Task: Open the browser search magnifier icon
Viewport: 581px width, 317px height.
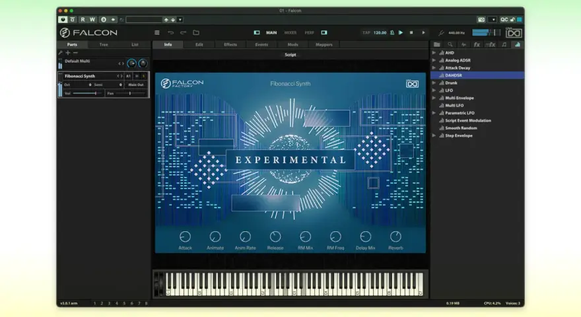Action: pos(450,44)
